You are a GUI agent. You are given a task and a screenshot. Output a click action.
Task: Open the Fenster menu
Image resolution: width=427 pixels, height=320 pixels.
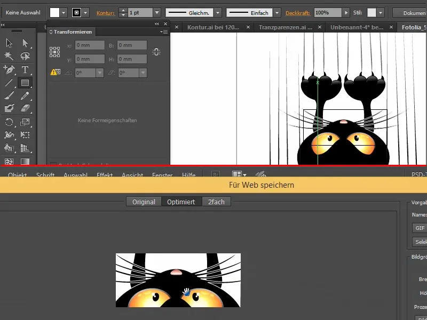pos(162,175)
